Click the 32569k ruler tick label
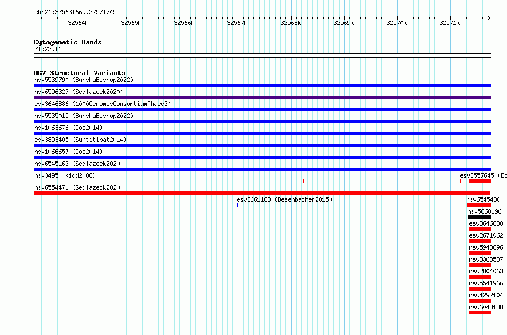This screenshot has height=335, width=507. (x=344, y=23)
